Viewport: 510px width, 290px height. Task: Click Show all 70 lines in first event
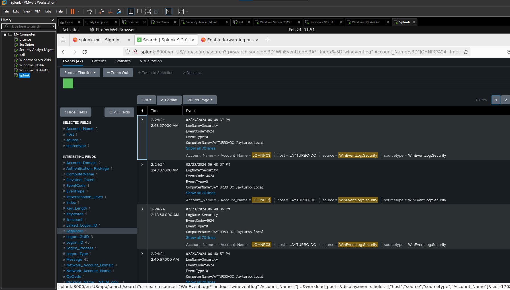click(x=200, y=148)
